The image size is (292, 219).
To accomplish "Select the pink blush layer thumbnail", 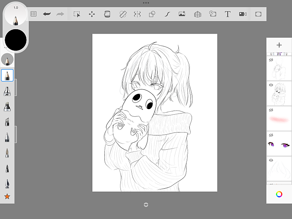I will point(279,118).
